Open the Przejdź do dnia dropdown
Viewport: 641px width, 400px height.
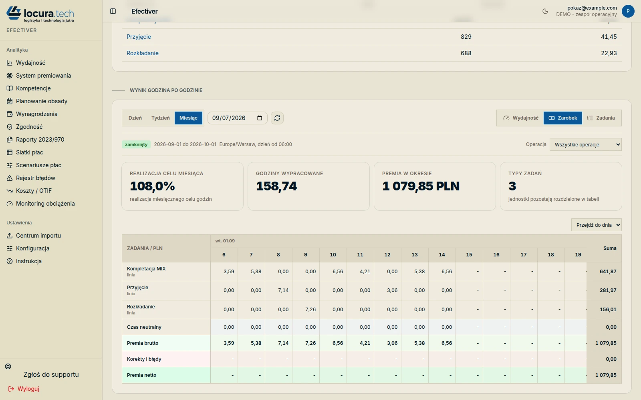597,225
